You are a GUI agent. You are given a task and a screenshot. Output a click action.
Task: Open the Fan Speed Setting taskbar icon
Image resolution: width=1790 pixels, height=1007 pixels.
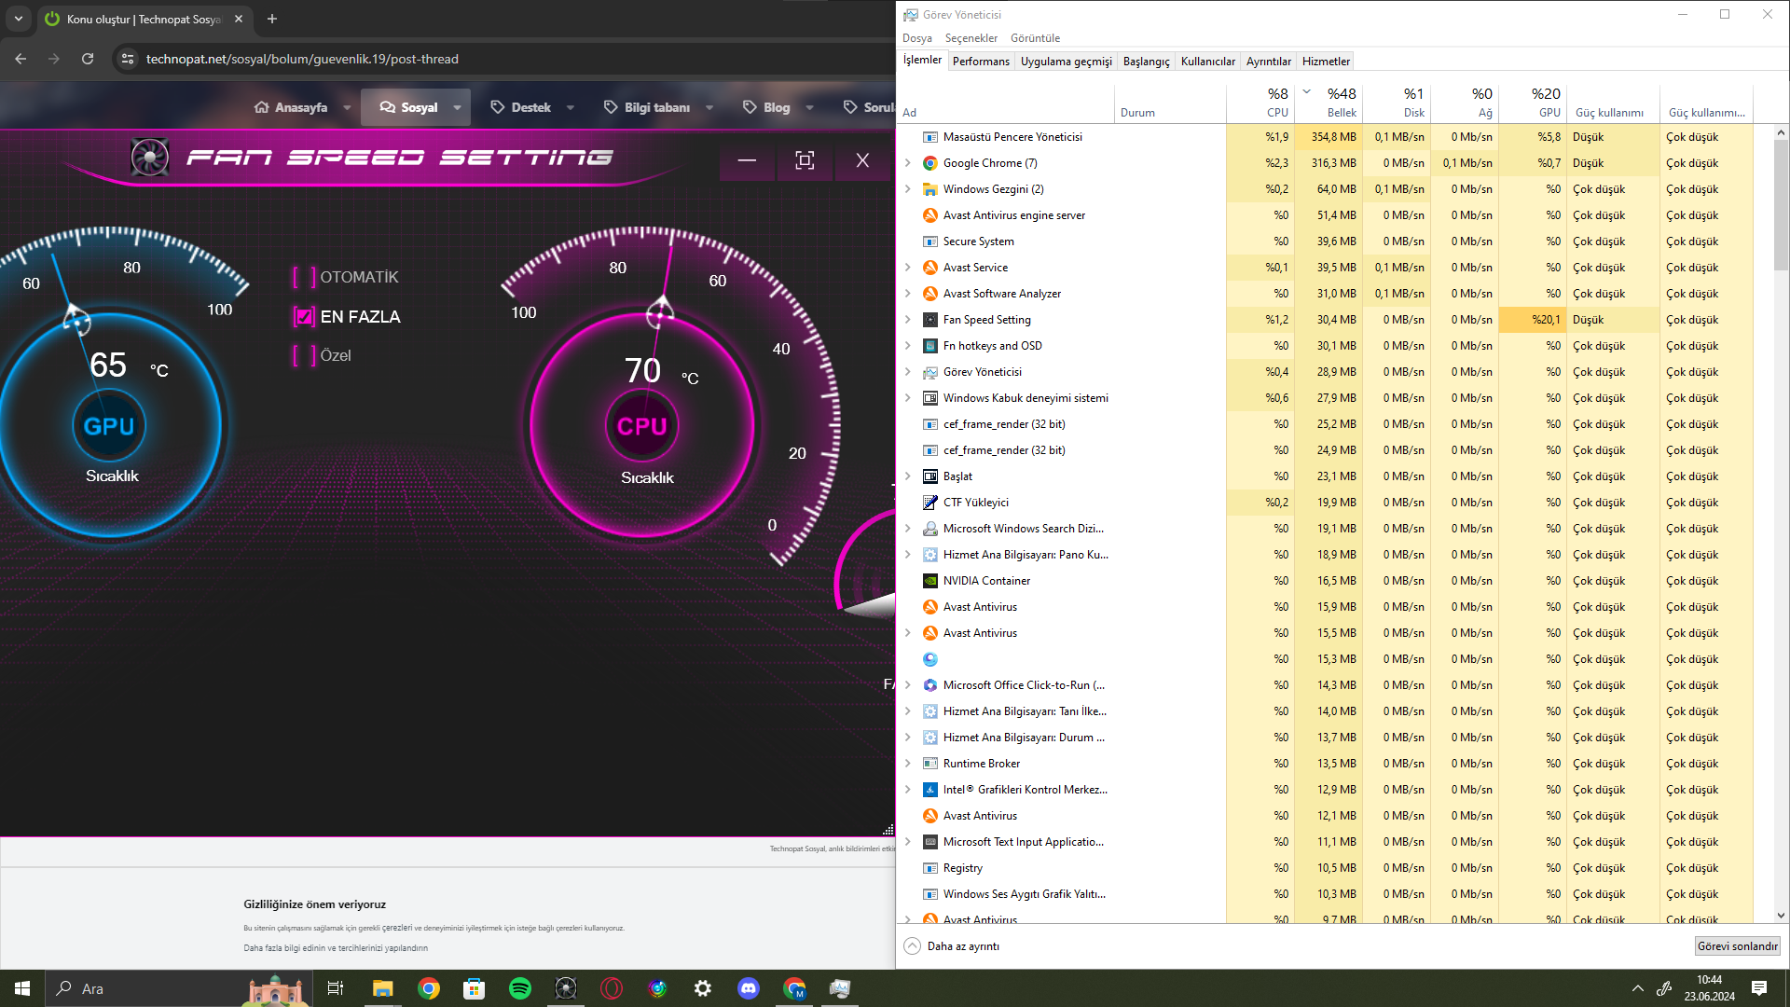tap(566, 988)
